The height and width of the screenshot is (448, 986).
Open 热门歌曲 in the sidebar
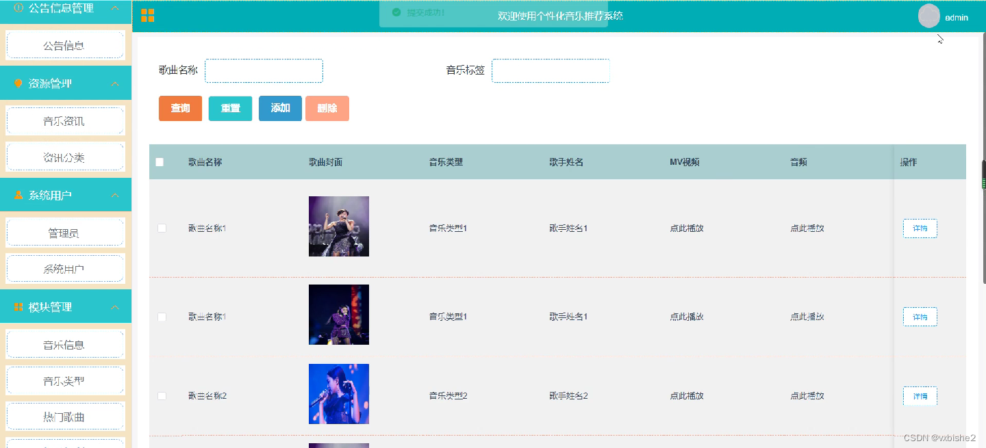tap(65, 417)
